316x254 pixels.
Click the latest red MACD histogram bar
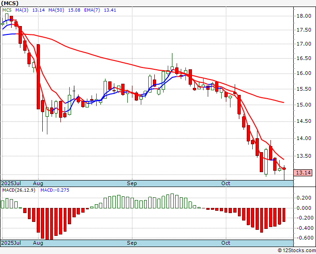pos(284,215)
